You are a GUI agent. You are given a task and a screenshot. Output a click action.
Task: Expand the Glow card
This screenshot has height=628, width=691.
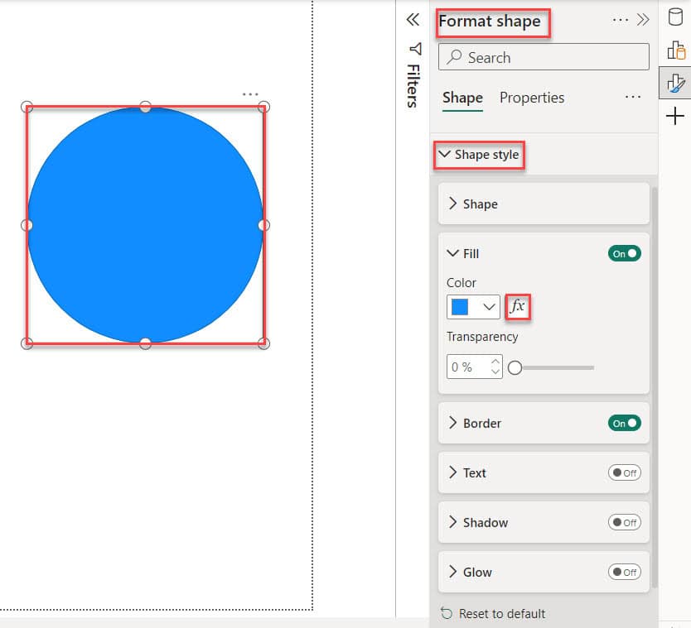tap(452, 572)
